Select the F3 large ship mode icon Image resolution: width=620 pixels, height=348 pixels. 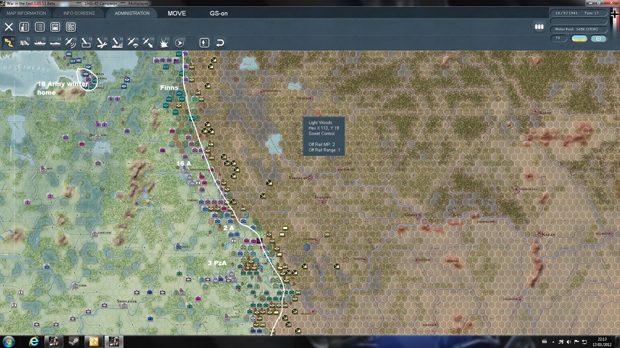40,43
